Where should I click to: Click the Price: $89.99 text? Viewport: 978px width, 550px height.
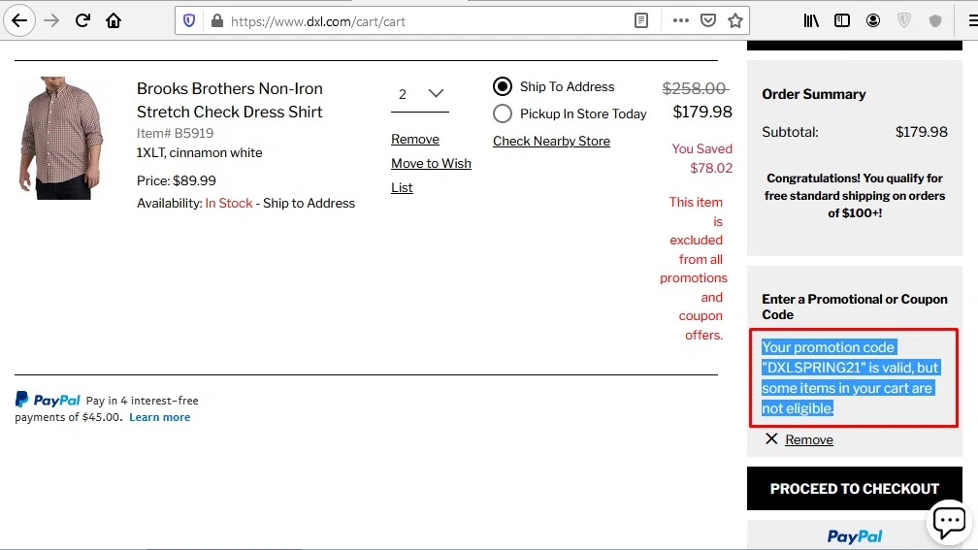[177, 180]
